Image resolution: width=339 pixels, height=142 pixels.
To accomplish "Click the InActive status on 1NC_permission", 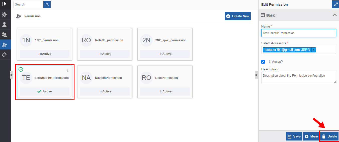I will point(45,54).
